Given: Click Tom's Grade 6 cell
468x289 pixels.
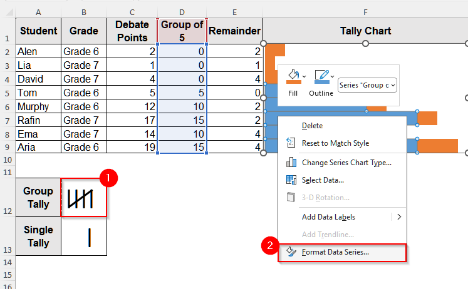Looking at the screenshot, I should 84,93.
